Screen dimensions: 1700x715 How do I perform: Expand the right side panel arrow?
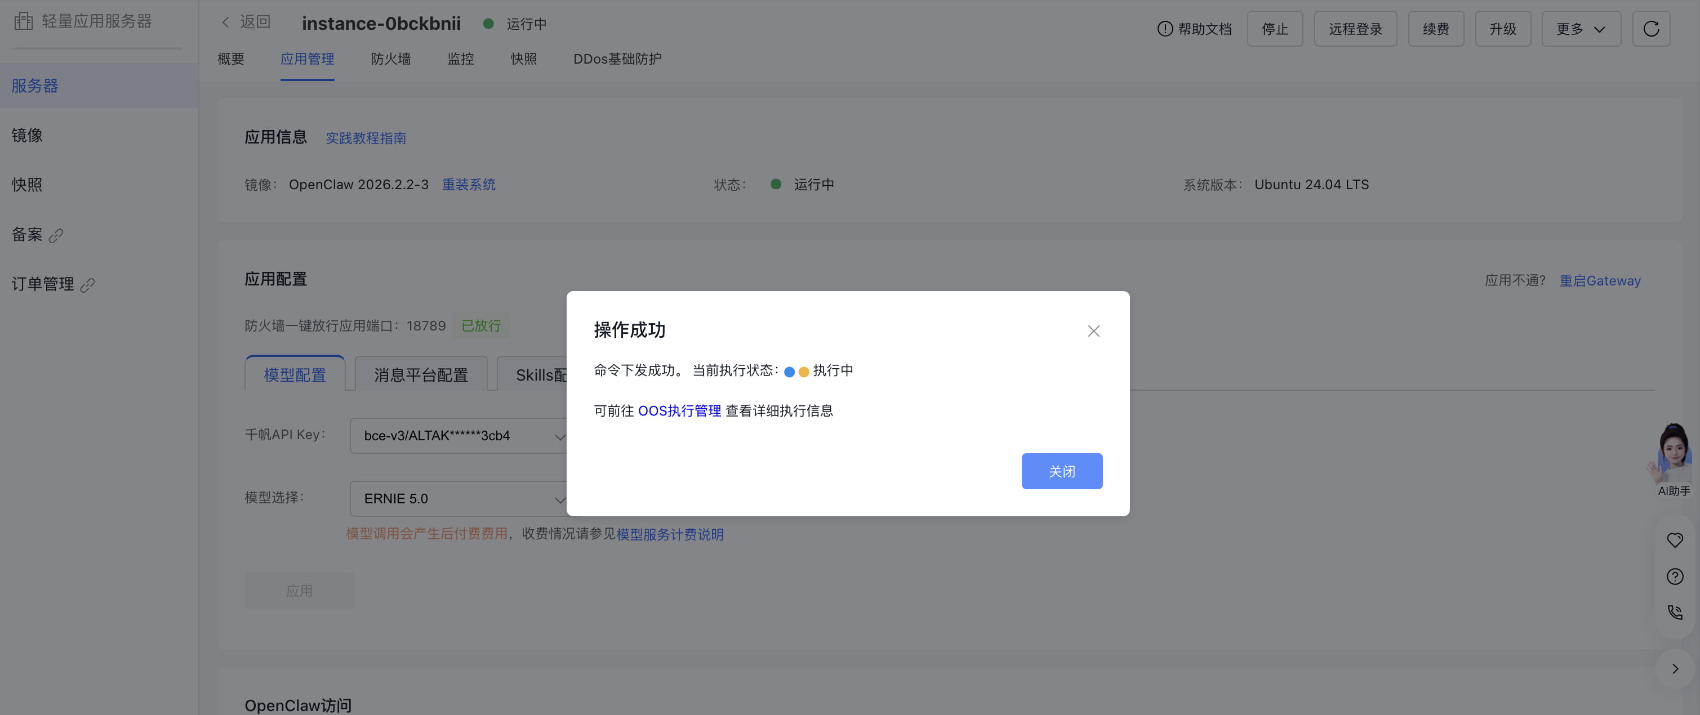click(1674, 669)
